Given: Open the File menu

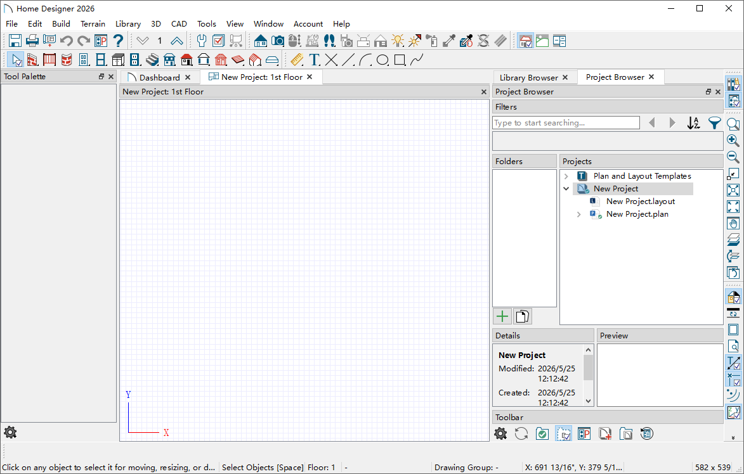Looking at the screenshot, I should coord(11,23).
